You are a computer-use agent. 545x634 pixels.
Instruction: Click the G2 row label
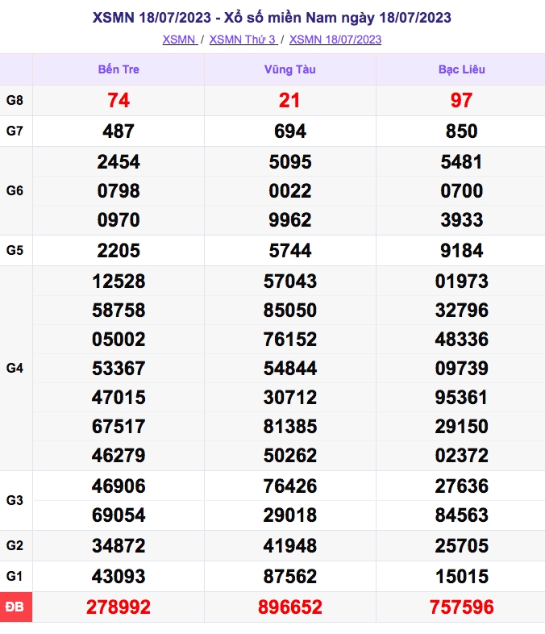point(15,546)
